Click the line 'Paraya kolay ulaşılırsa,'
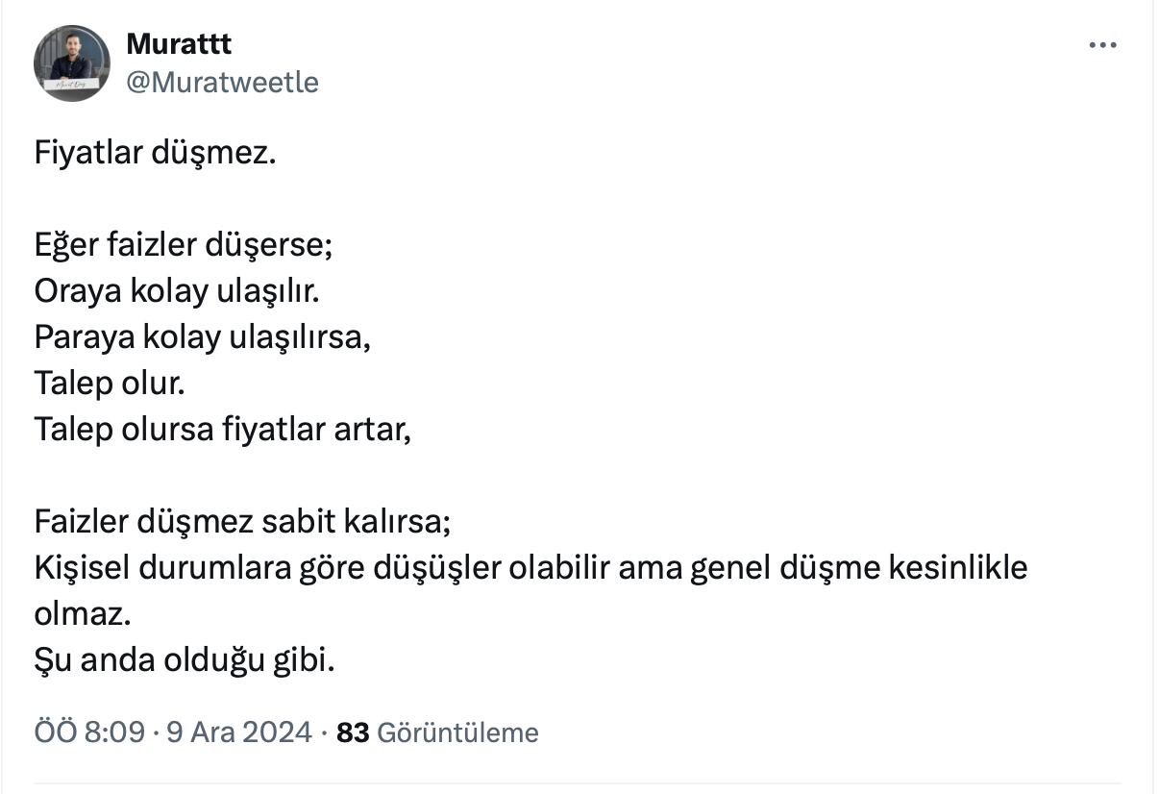This screenshot has height=794, width=1159. (202, 336)
